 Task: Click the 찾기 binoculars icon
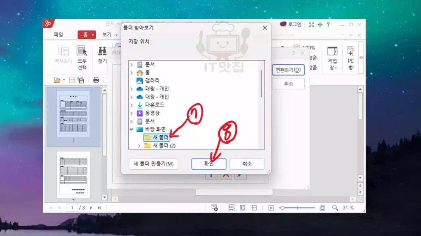tap(102, 51)
